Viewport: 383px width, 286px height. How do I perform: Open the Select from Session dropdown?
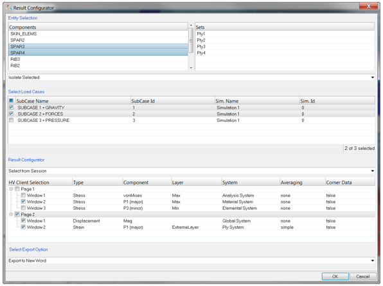[191, 171]
